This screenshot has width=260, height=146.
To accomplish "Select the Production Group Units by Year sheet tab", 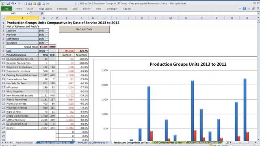I will (x=132, y=142).
